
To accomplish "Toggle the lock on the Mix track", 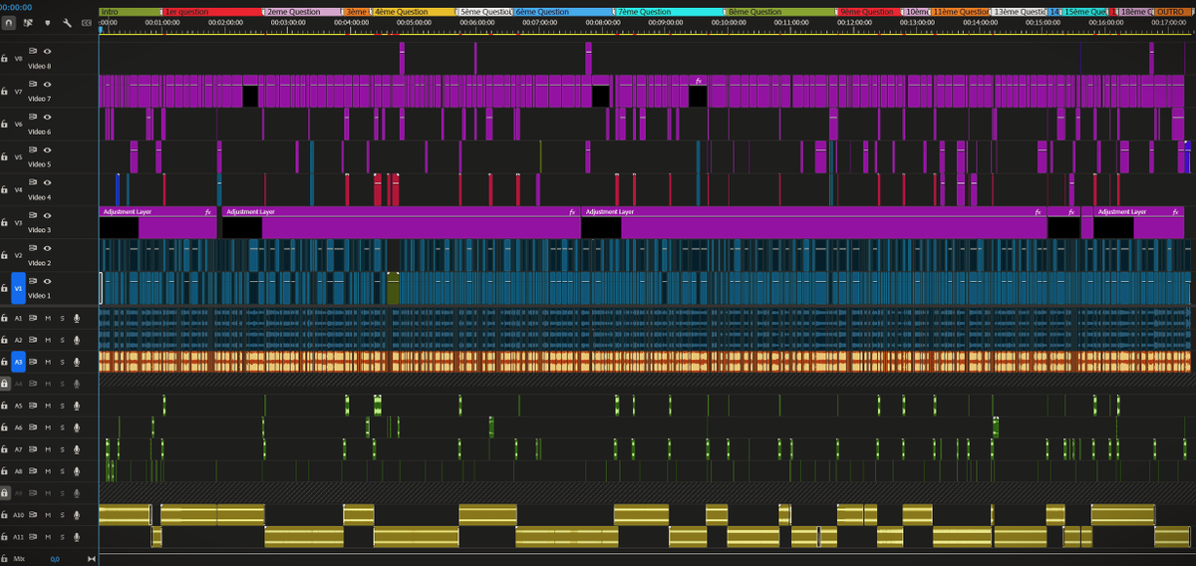I will 5,559.
